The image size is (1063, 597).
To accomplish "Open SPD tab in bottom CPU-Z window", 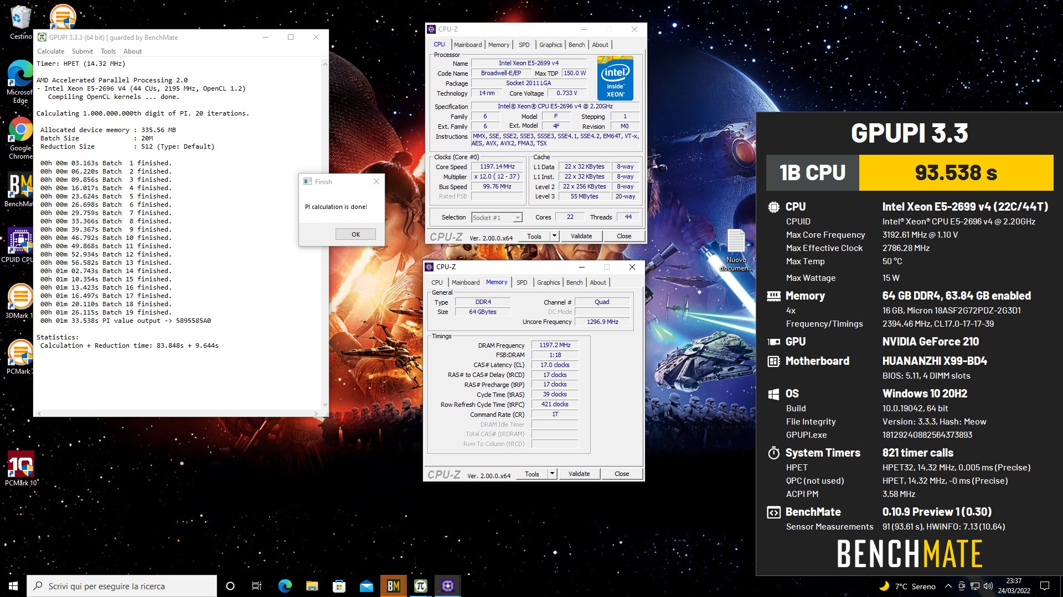I will (522, 282).
